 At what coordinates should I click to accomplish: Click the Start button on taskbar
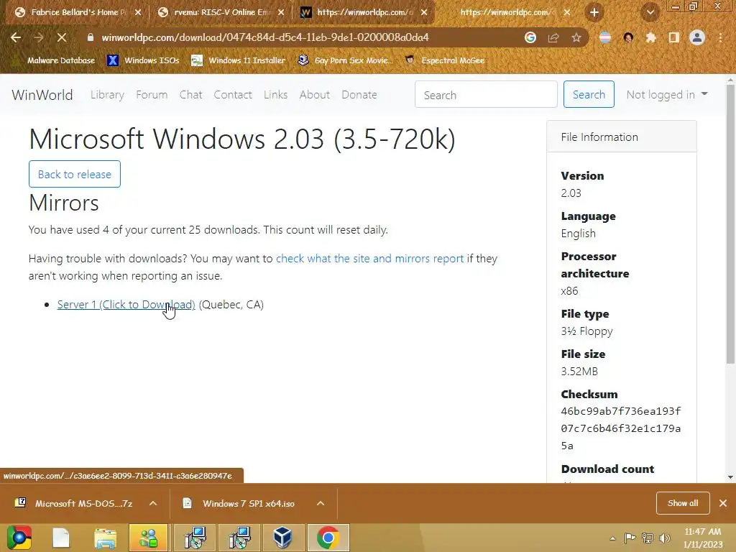19,538
